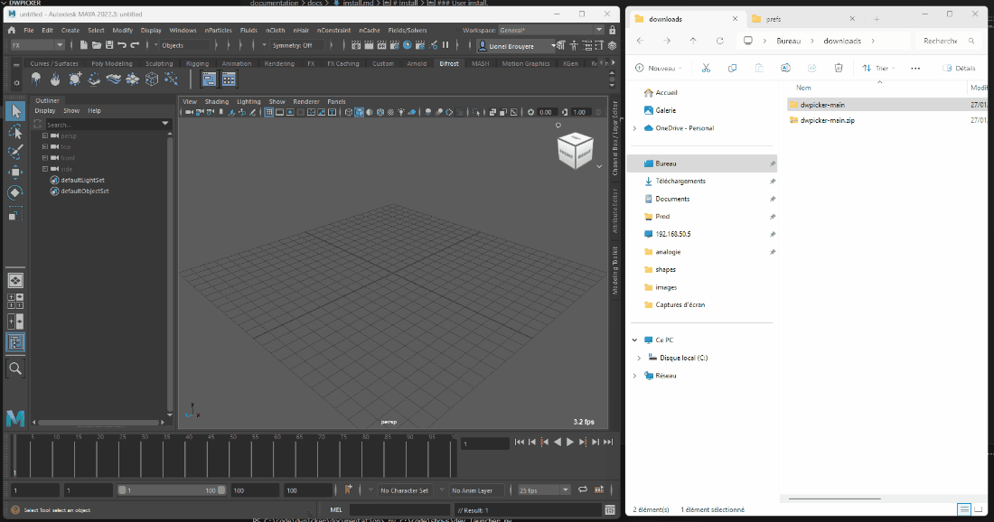Save scene with the floppy disk icon

(x=109, y=45)
